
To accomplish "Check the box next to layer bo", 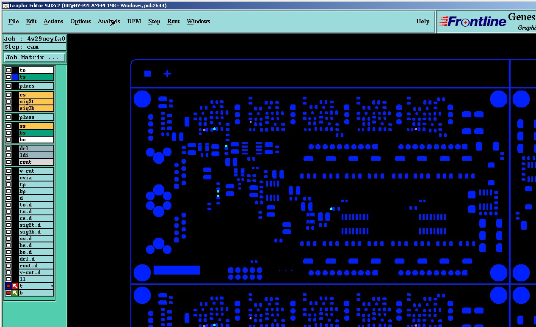I will click(8, 140).
